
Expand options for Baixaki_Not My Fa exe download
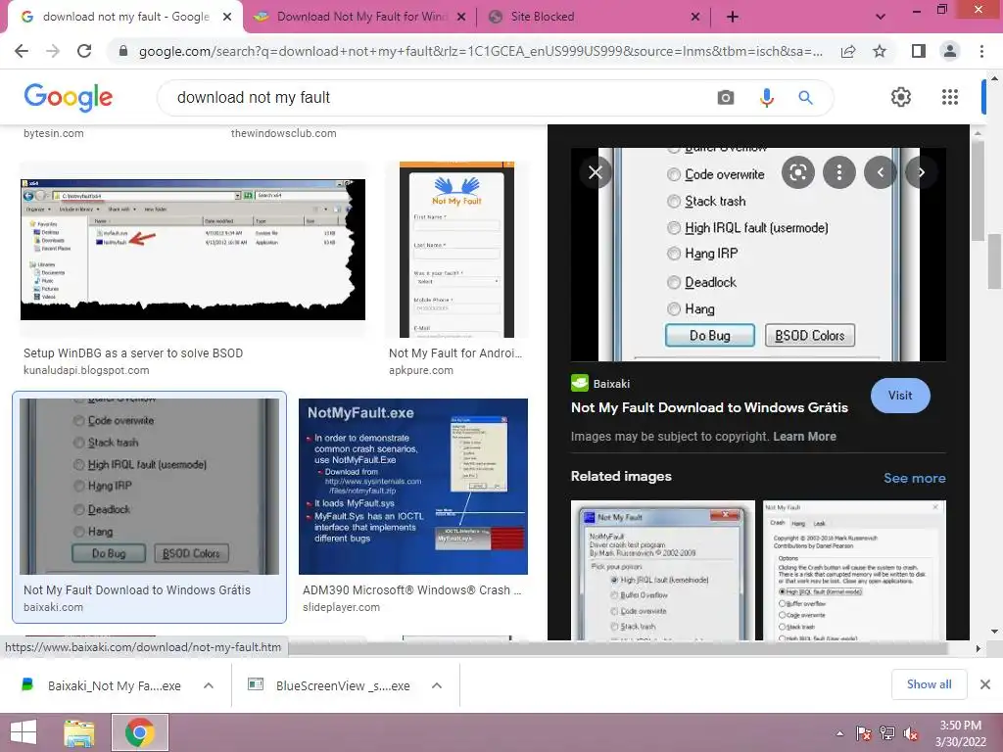209,685
